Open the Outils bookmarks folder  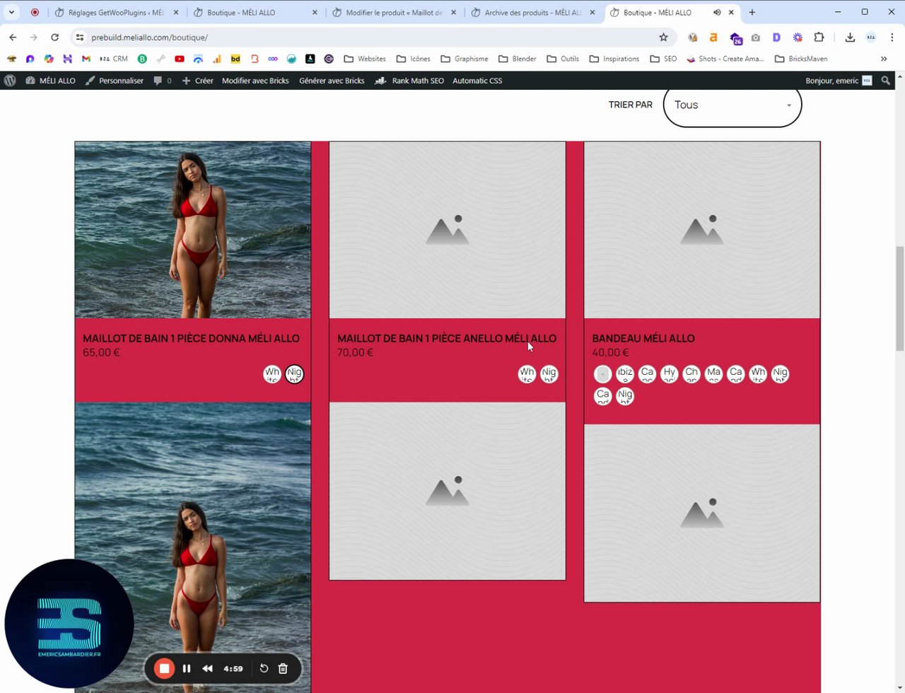[x=563, y=59]
